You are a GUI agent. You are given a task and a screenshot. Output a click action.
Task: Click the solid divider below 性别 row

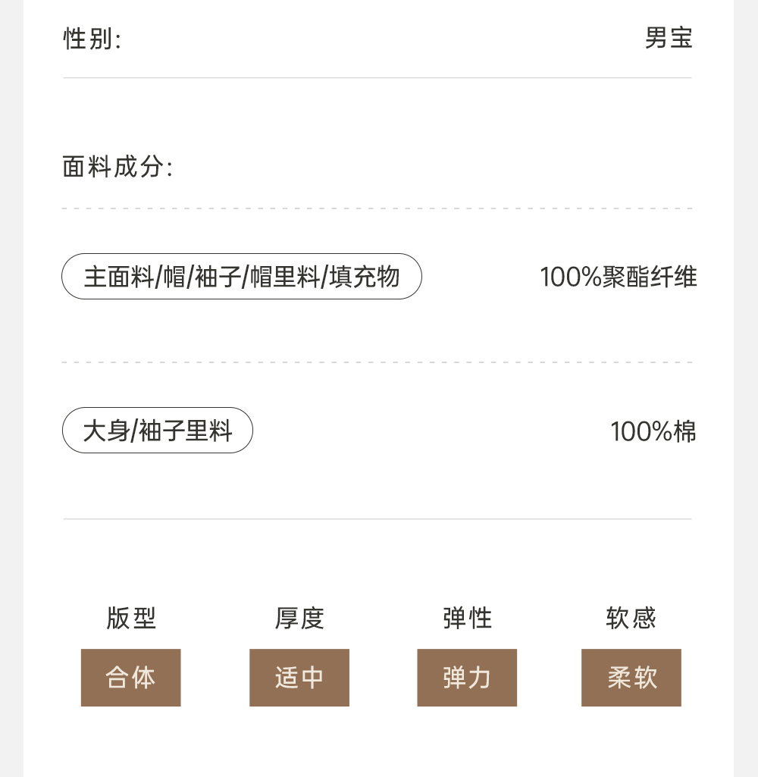click(377, 78)
